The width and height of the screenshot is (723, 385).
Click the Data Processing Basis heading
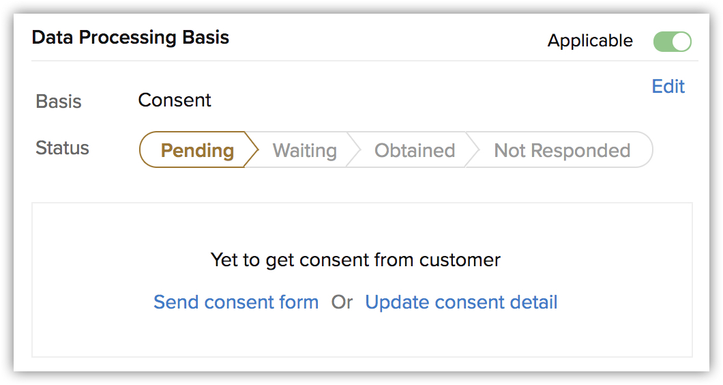(130, 38)
